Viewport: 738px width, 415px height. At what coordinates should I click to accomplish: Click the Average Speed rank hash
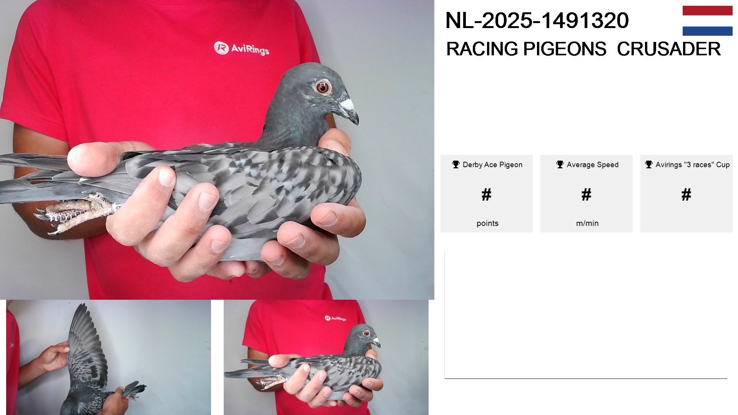point(587,195)
